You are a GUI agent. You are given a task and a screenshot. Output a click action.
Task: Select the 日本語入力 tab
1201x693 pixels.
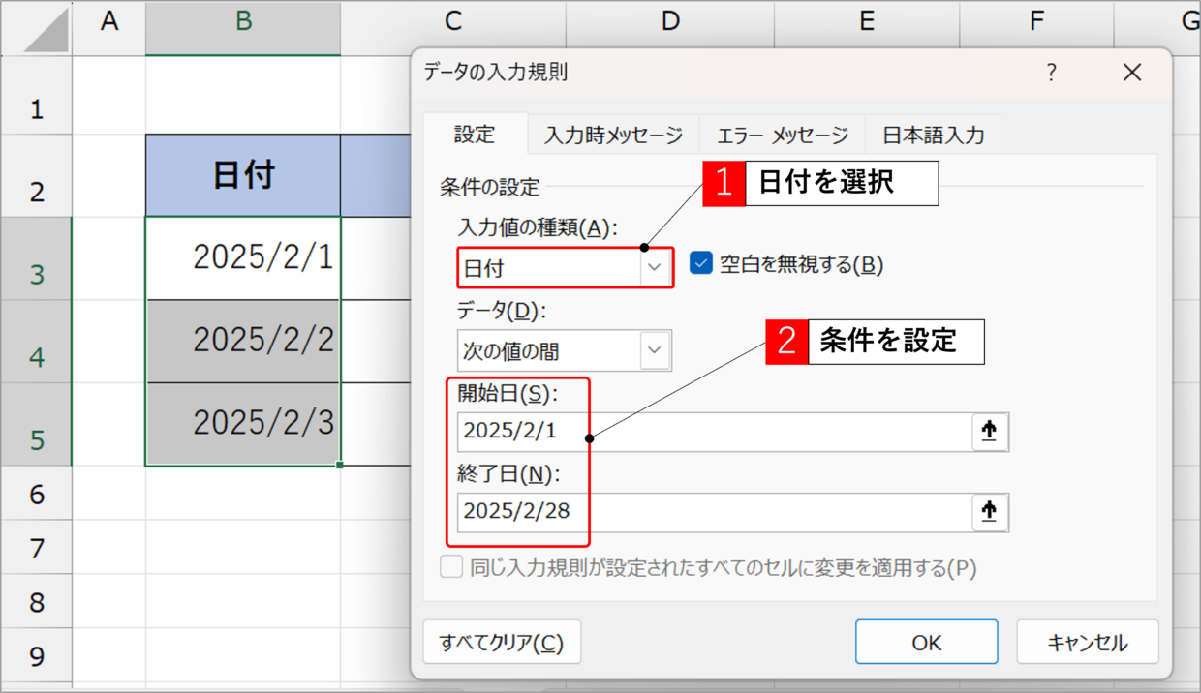(933, 136)
